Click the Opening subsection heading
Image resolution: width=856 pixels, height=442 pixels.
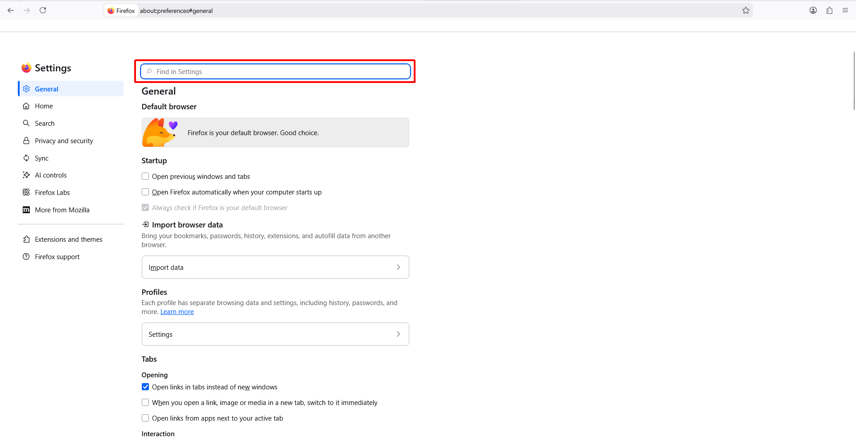tap(155, 375)
